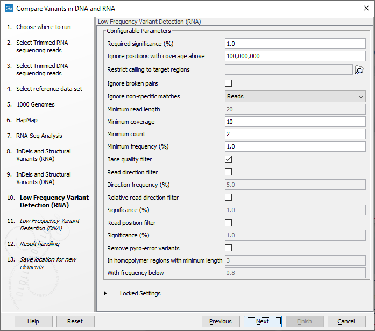Focus the Required significance (%) field
This screenshot has width=375, height=331.
click(x=295, y=44)
